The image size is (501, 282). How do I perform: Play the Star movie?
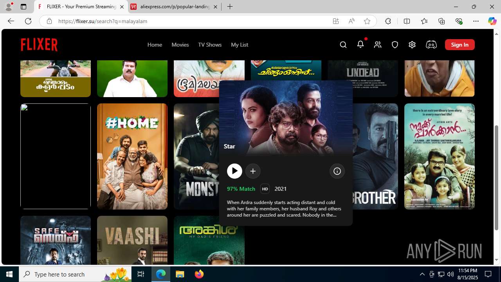(x=234, y=171)
